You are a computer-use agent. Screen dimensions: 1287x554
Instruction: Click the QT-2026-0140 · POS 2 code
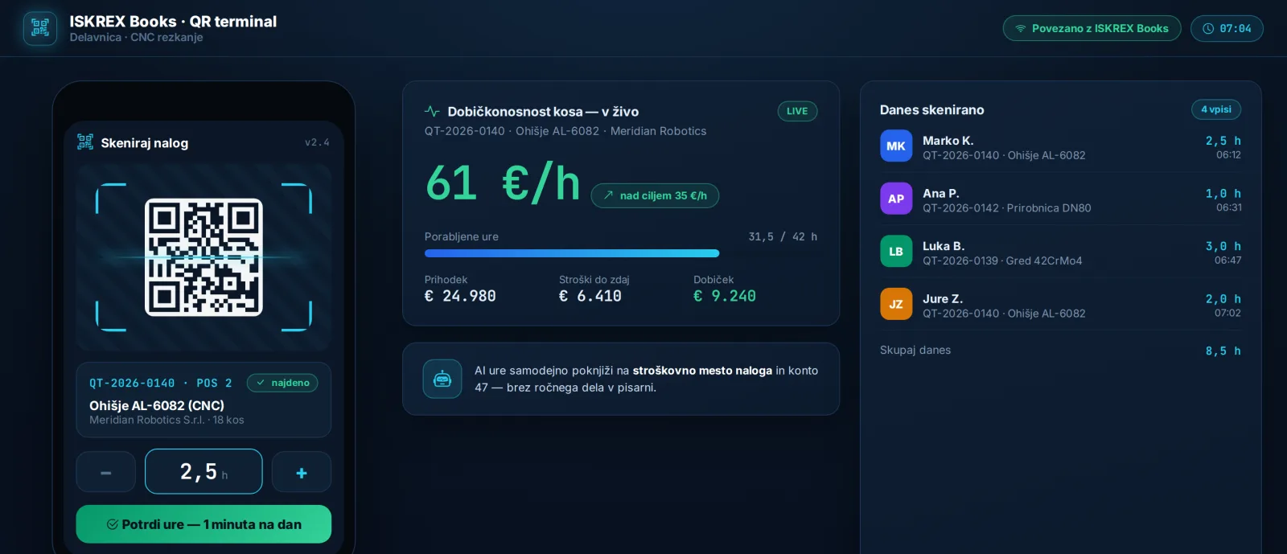(x=161, y=383)
